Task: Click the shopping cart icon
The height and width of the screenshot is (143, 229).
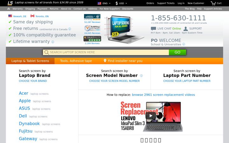Action: click(213, 3)
